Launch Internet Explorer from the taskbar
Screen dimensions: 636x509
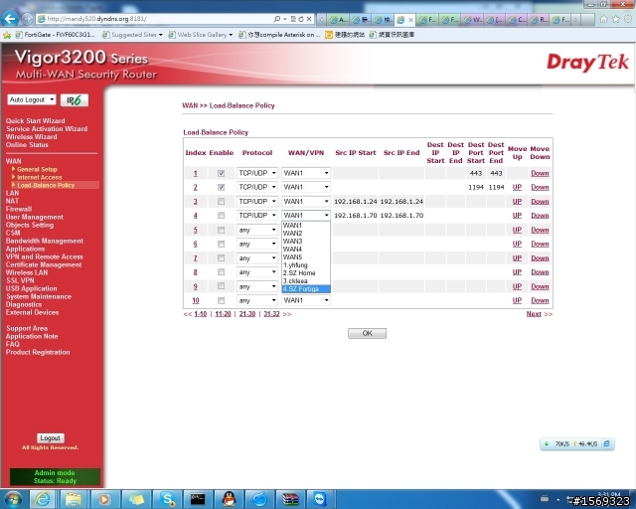[42, 499]
